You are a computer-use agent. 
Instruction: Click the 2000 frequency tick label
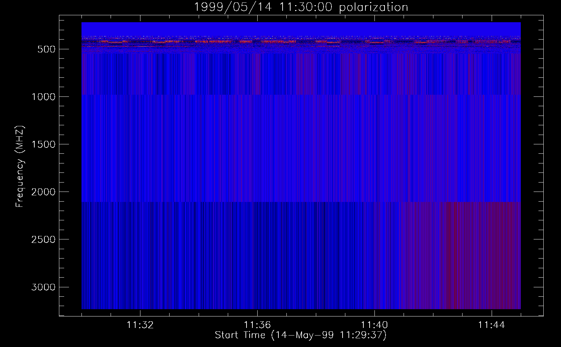pyautogui.click(x=43, y=192)
